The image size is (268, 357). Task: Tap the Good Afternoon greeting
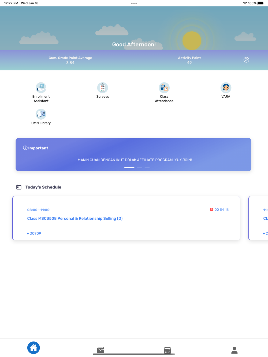click(134, 44)
